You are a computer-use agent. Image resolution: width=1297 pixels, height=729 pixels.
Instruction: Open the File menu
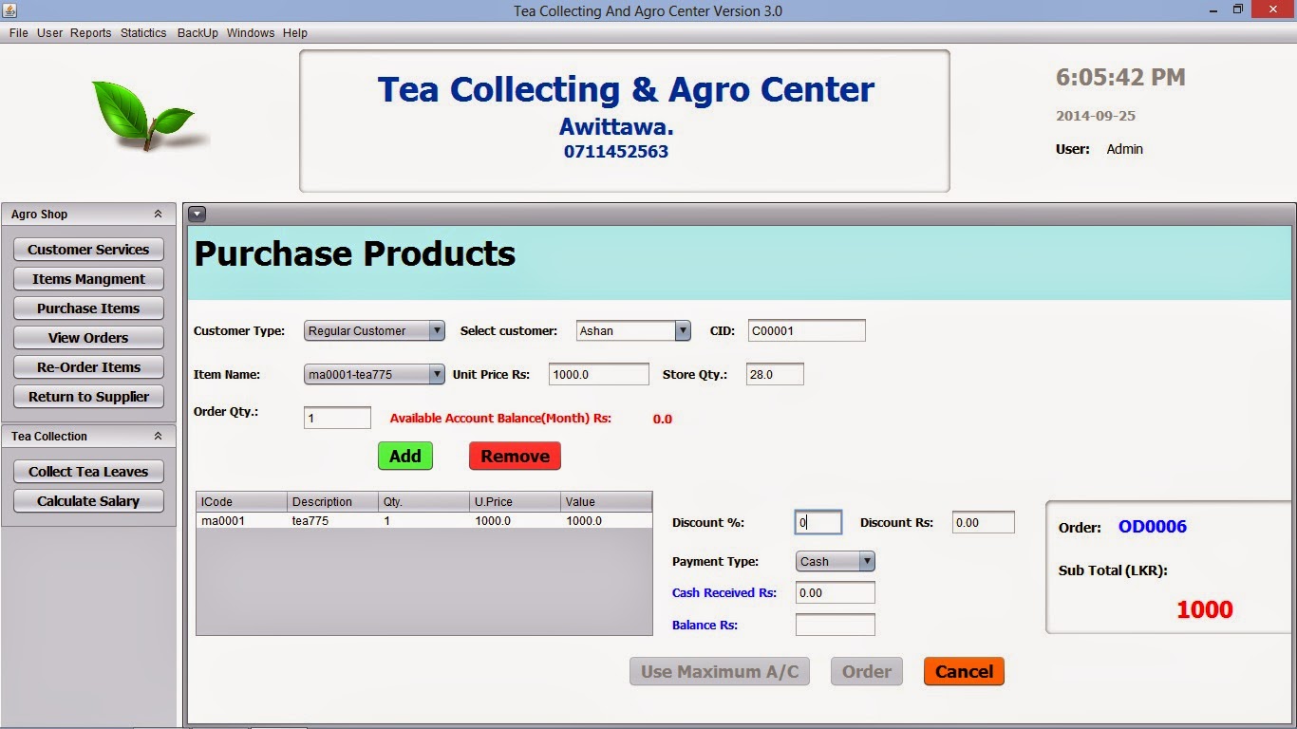click(x=17, y=32)
